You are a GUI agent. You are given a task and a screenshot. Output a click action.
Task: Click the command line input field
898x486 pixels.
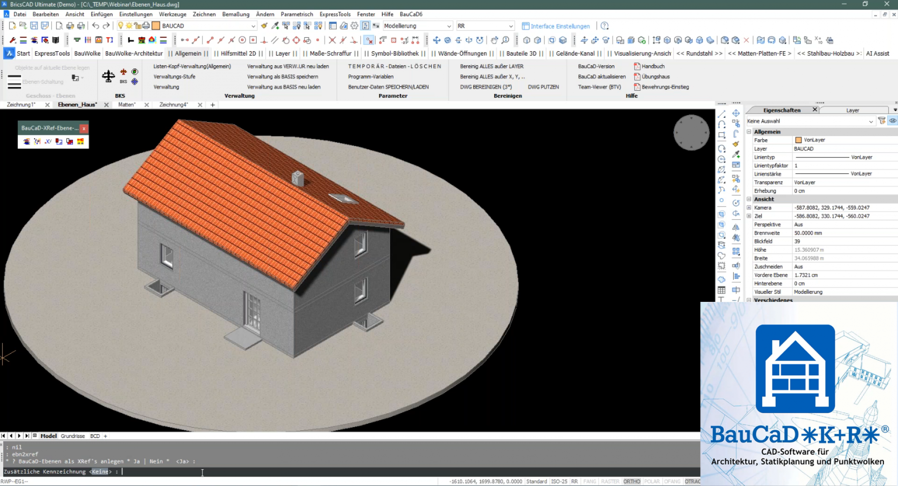(x=351, y=472)
